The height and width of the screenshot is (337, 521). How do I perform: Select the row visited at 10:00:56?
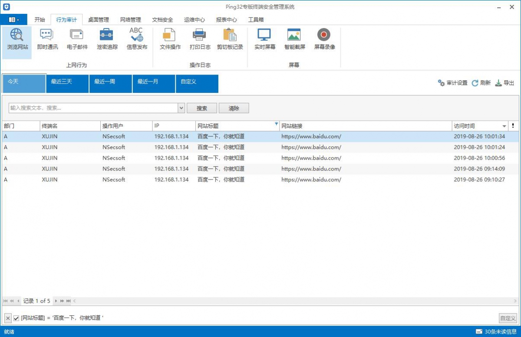[x=260, y=158]
